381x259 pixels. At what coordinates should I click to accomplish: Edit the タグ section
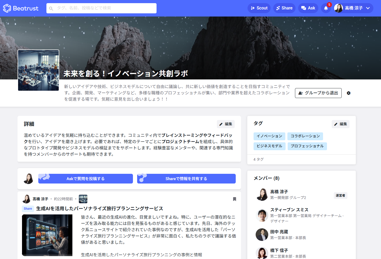pyautogui.click(x=341, y=124)
